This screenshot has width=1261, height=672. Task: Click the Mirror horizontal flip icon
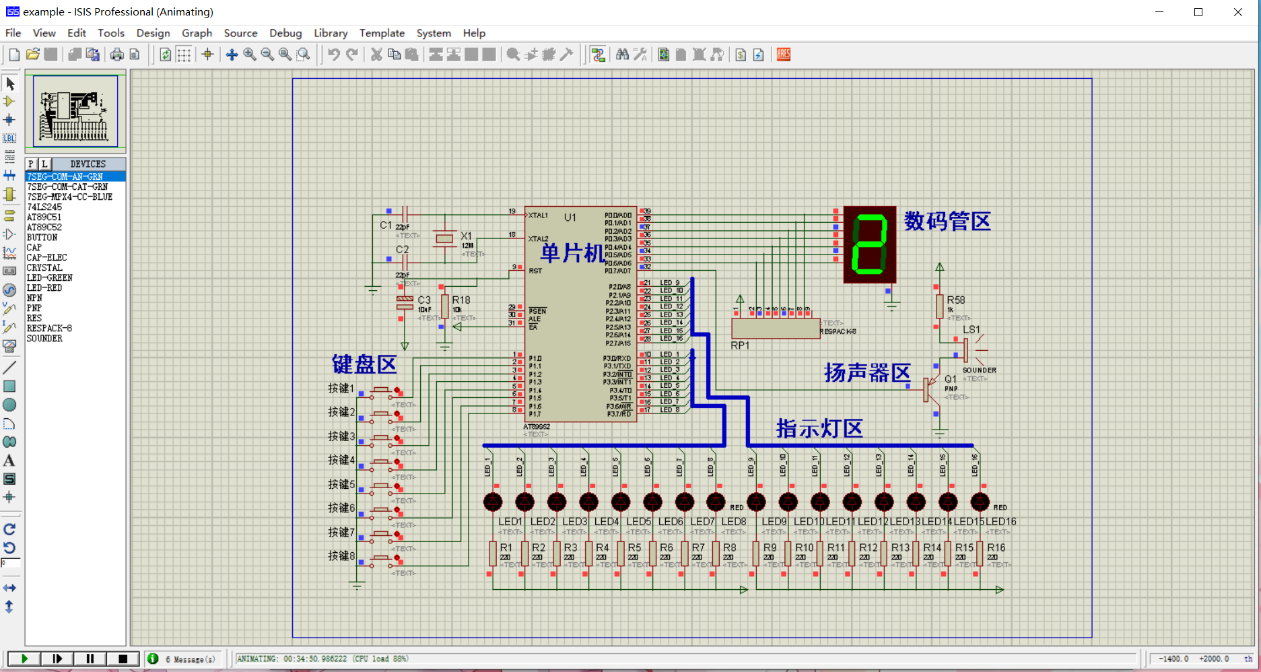(x=9, y=588)
